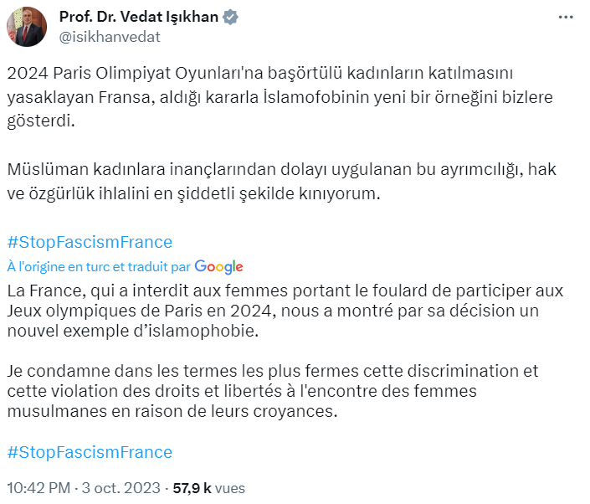Open the first #StopFascismFrance hashtag
The width and height of the screenshot is (590, 504).
pyautogui.click(x=90, y=243)
